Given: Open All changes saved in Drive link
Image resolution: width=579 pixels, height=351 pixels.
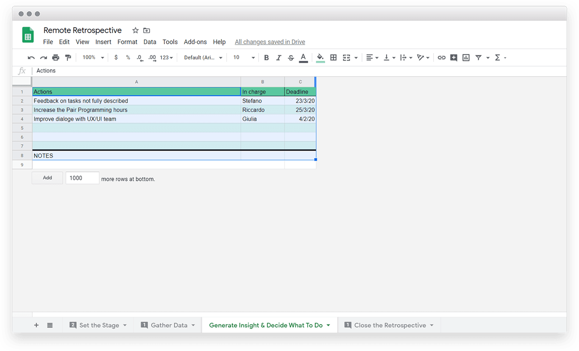Looking at the screenshot, I should (x=270, y=42).
